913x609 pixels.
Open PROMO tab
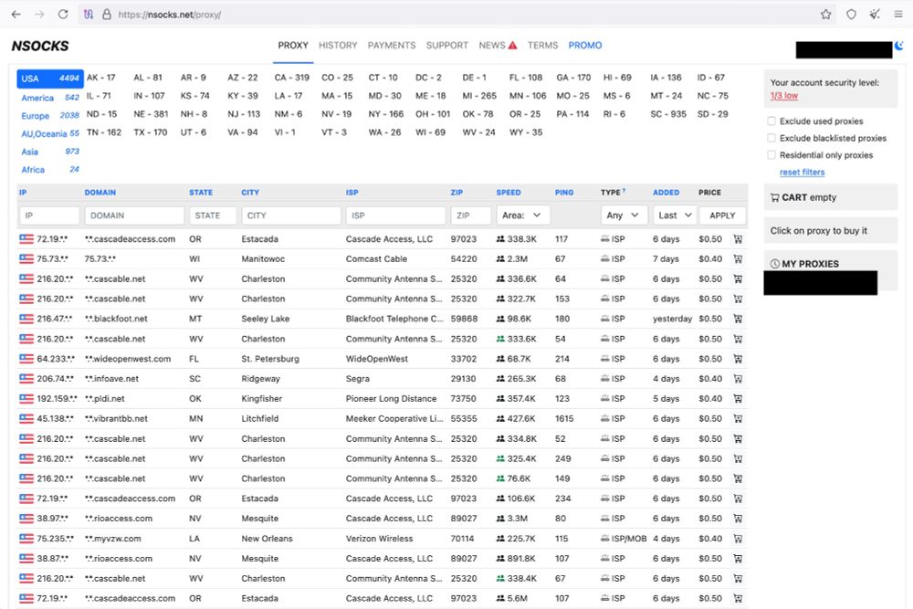pyautogui.click(x=585, y=46)
